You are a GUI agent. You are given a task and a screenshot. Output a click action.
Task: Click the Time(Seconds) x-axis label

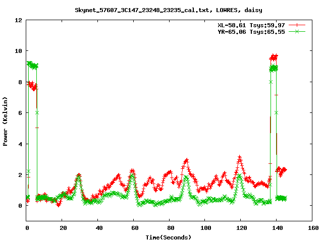pyautogui.click(x=169, y=237)
